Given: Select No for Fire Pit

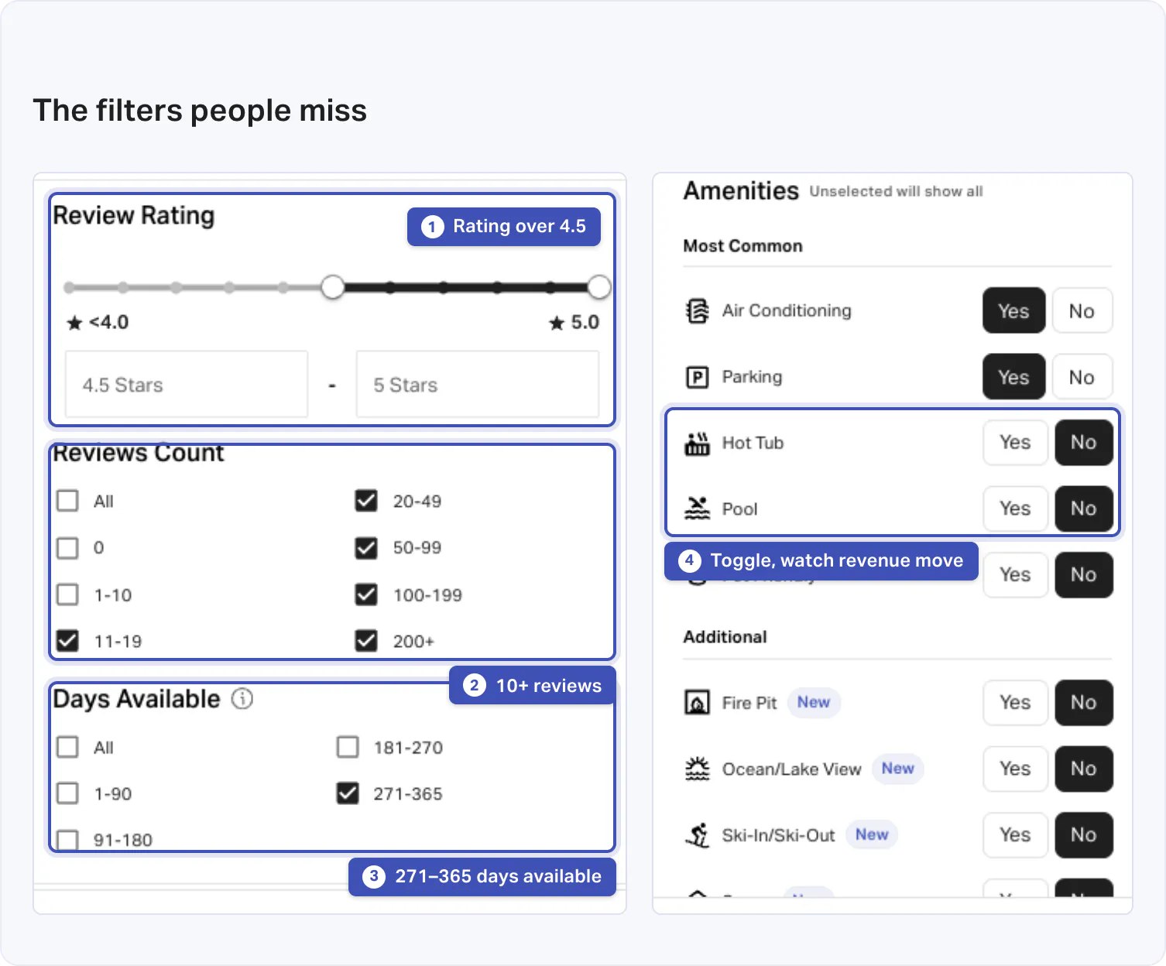Looking at the screenshot, I should point(1084,703).
